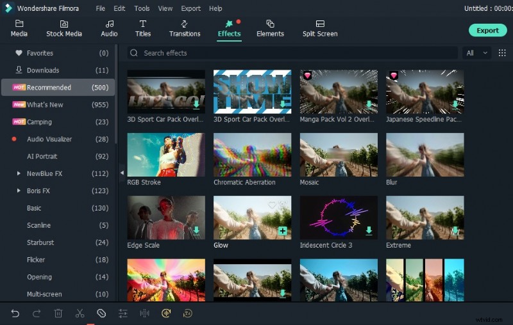
Task: Select the Iridescent Circle 3 thumbnail
Action: (x=339, y=218)
